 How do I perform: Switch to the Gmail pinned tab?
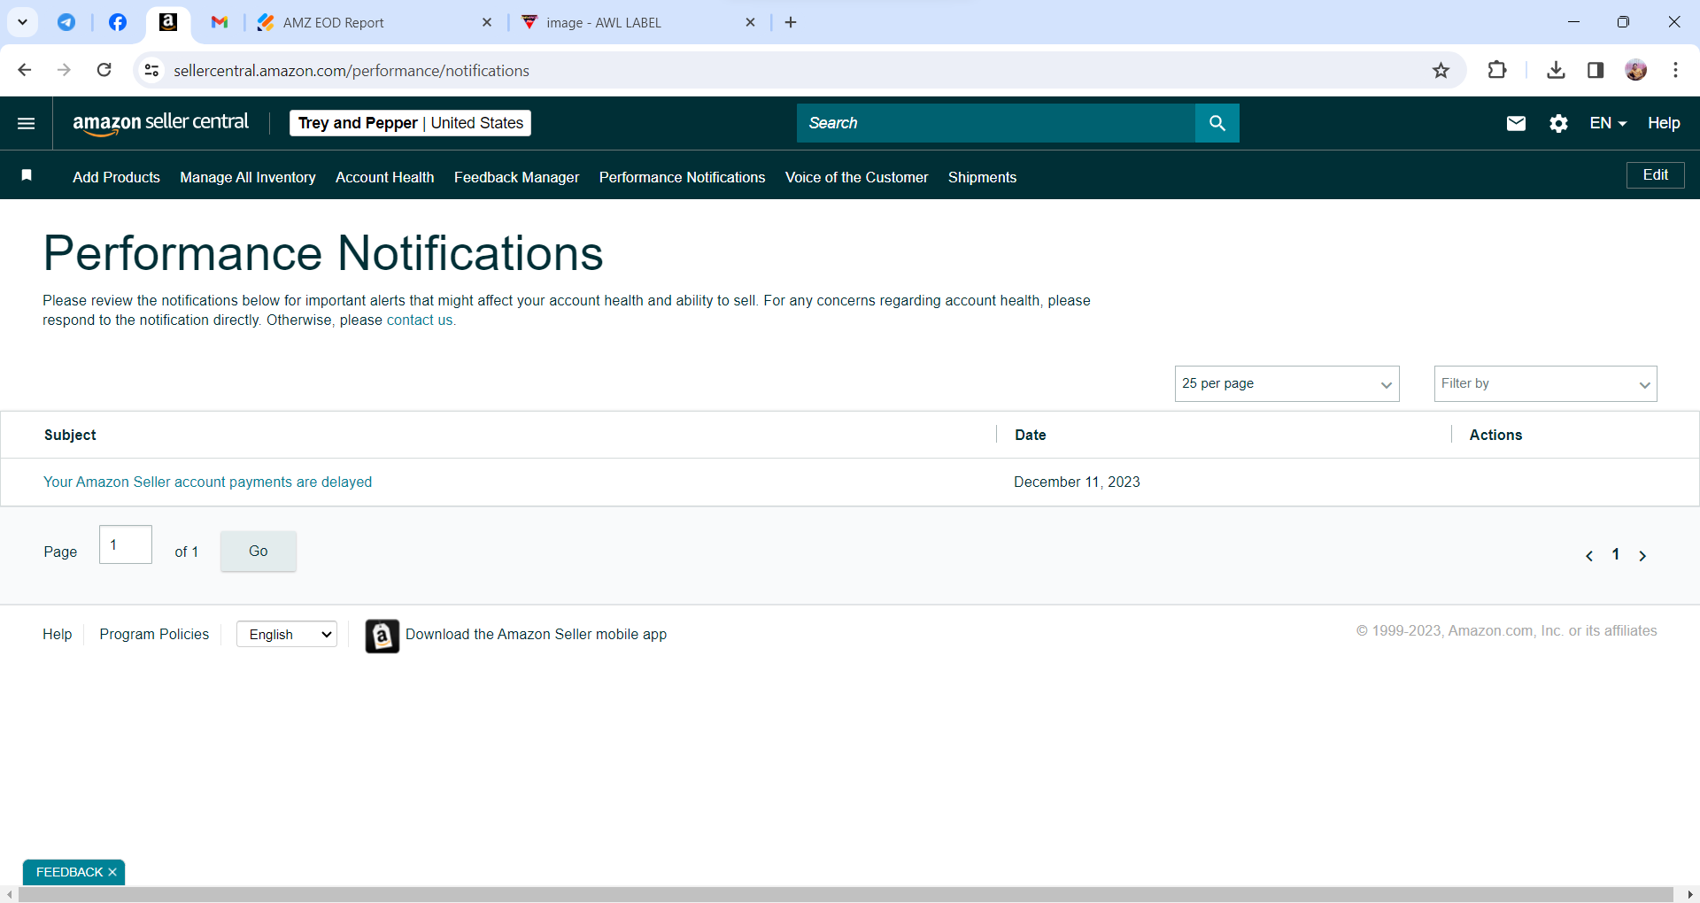click(220, 22)
